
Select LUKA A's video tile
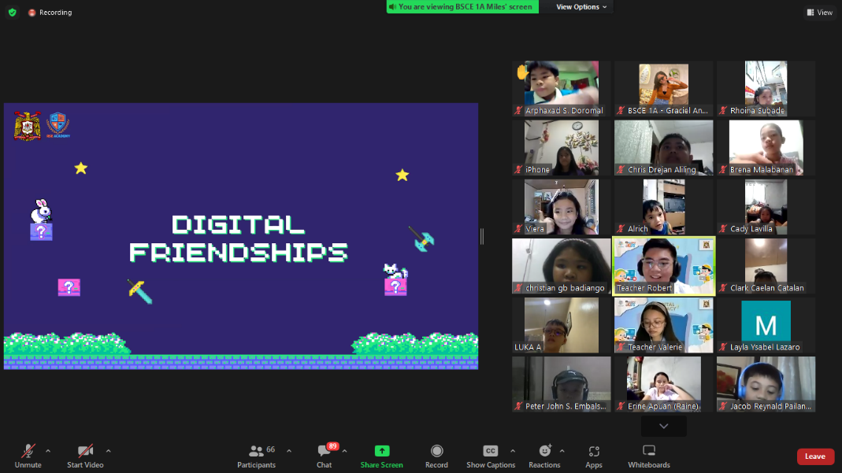[x=561, y=326]
